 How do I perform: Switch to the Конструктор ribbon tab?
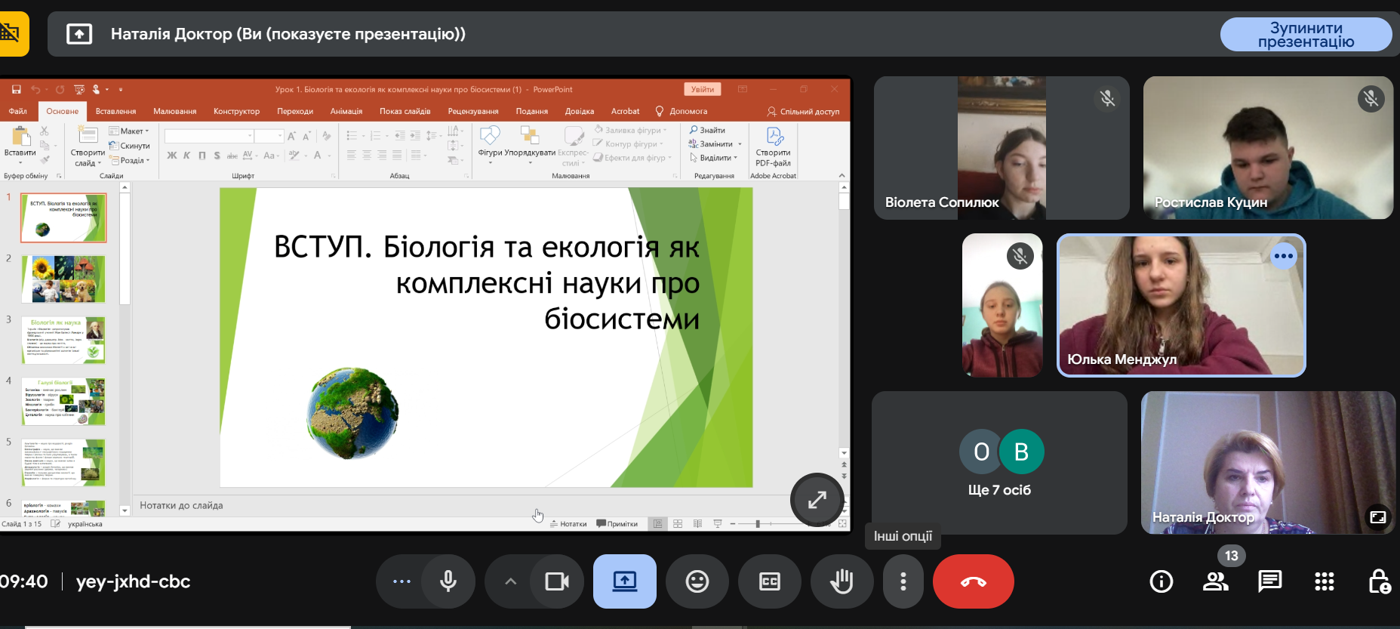click(x=236, y=111)
